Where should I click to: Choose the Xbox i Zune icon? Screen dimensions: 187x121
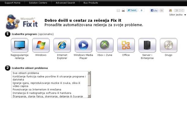point(105,45)
